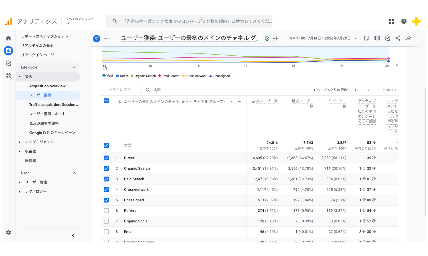Check the Email row checkbox
This screenshot has height=256, width=428.
[x=106, y=232]
